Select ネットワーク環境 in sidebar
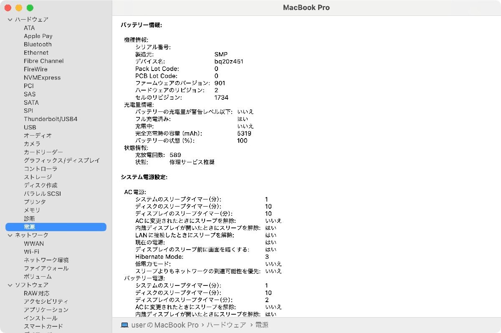Image resolution: width=501 pixels, height=333 pixels. (x=46, y=260)
